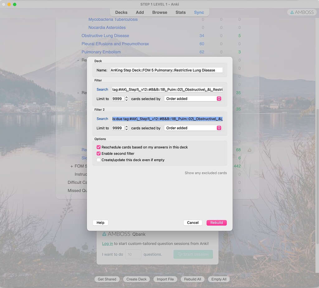Click the Search link in Filter 2

point(102,119)
